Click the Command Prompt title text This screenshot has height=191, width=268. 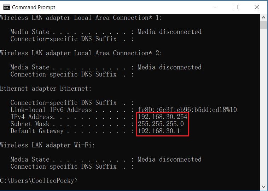[34, 7]
